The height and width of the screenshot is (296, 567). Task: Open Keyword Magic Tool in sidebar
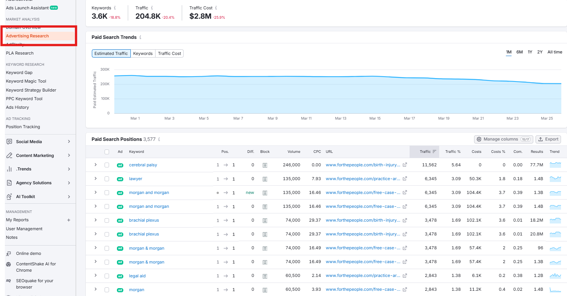click(26, 81)
